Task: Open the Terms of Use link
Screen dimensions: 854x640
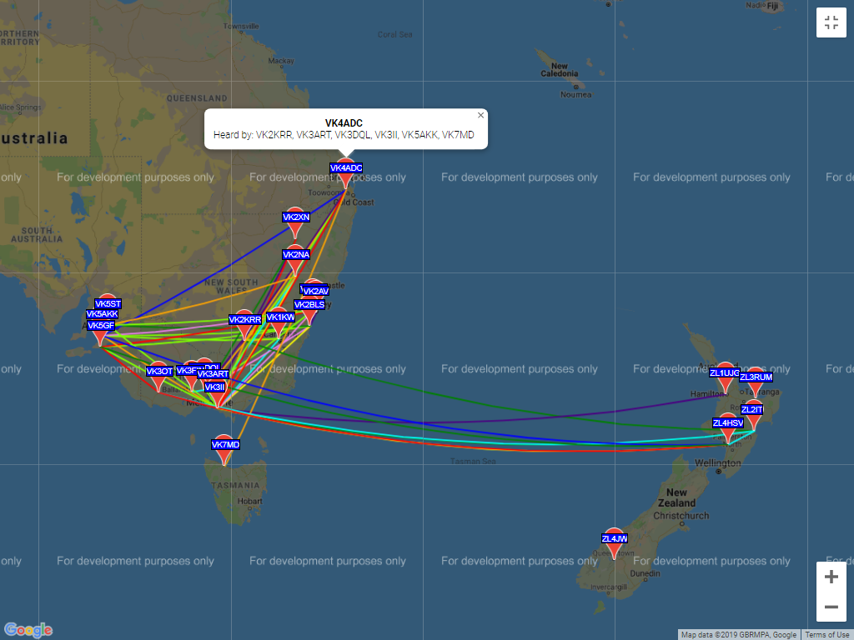Action: [x=826, y=635]
